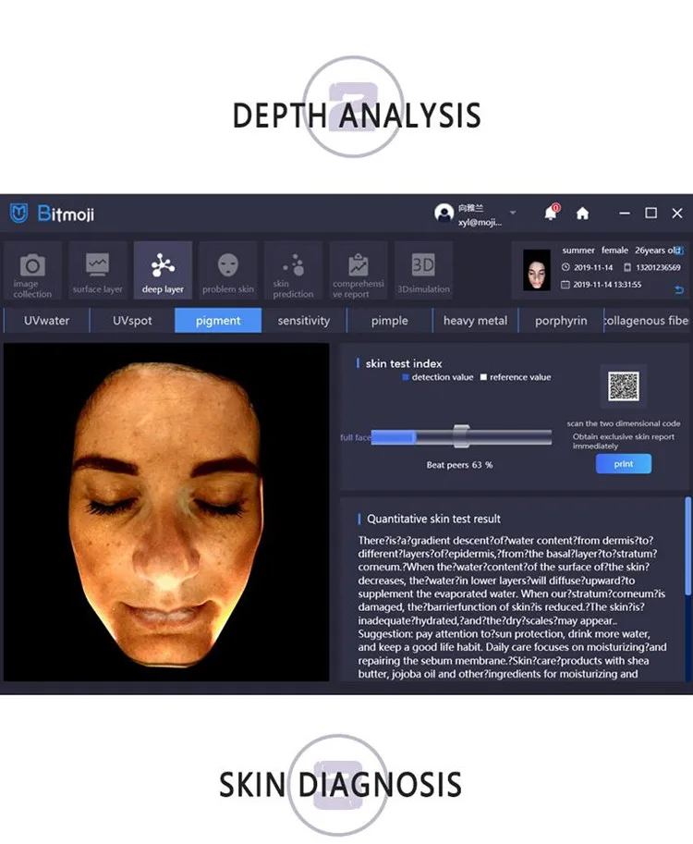Screen dimensions: 693x844
Task: Open the heavy metal tab
Action: [475, 321]
